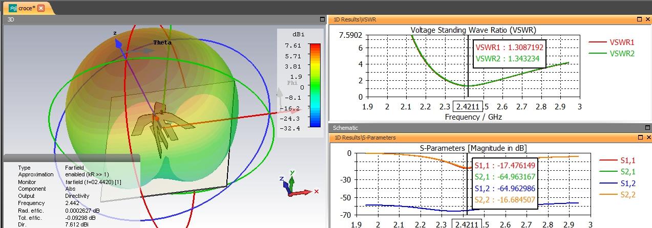Click VSWR1 : 1.3087192 marker readout
Viewport: 652px width, 228px height.
click(x=509, y=47)
